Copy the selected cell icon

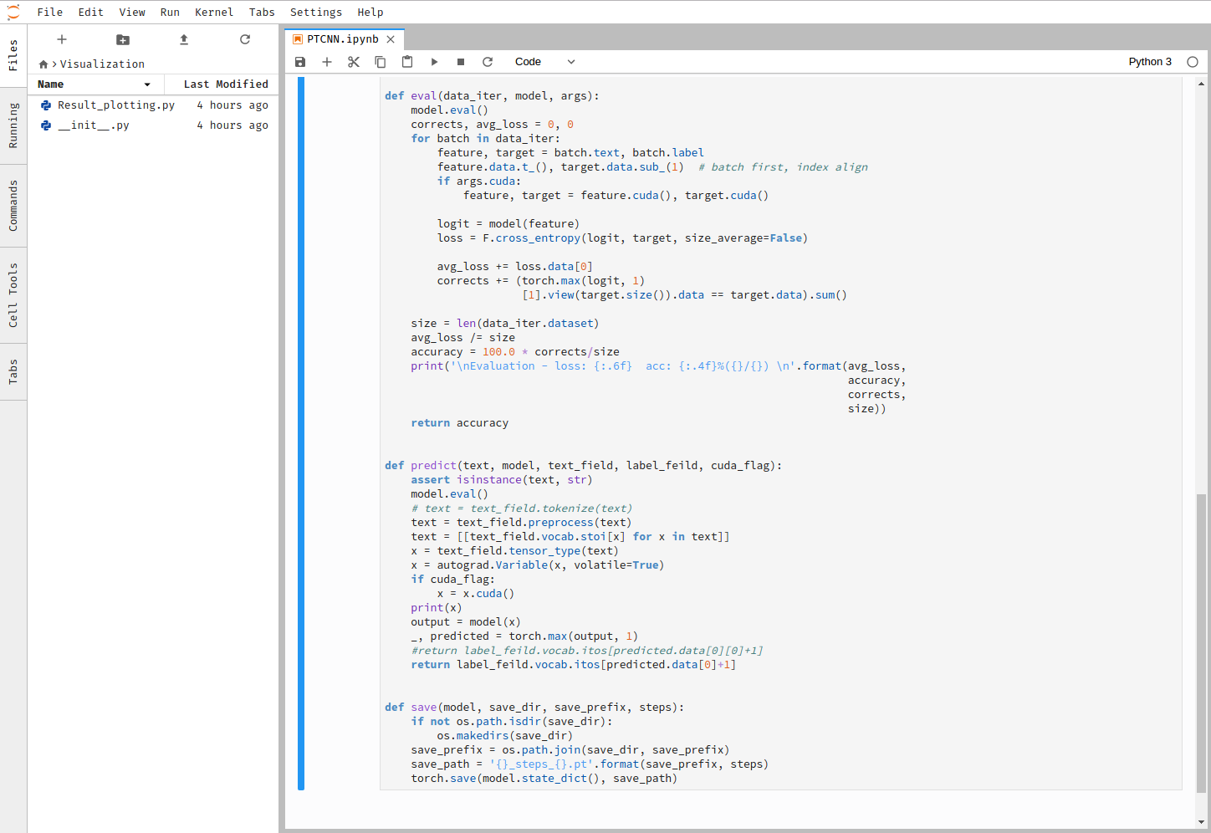click(x=381, y=62)
